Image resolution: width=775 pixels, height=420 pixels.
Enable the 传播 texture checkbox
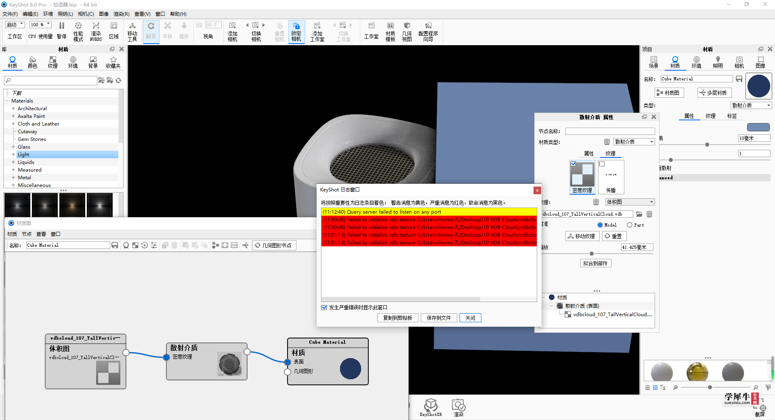[602, 164]
